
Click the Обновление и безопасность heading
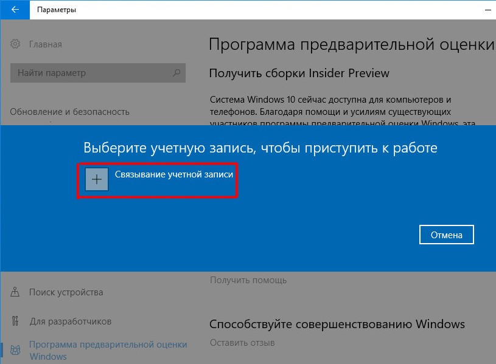(x=69, y=112)
